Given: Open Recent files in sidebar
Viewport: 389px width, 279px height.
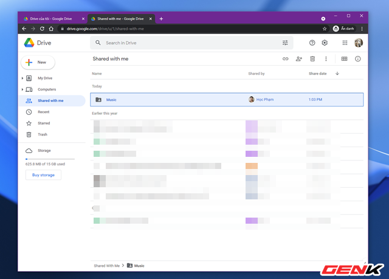Looking at the screenshot, I should (43, 112).
